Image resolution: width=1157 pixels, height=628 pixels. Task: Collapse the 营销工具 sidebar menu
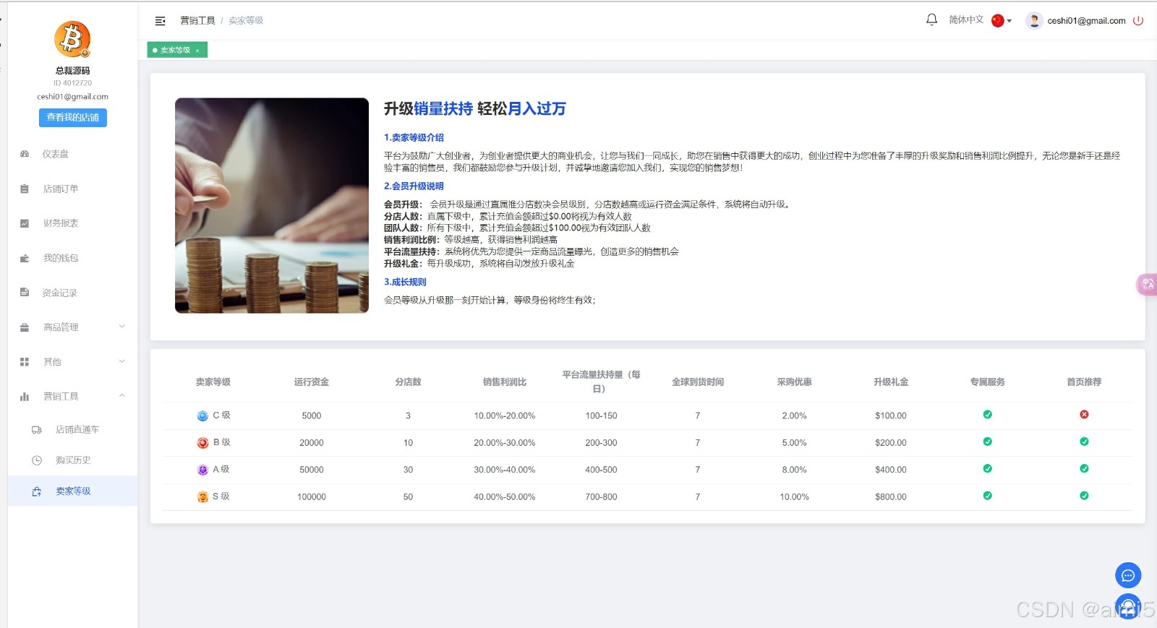click(72, 397)
